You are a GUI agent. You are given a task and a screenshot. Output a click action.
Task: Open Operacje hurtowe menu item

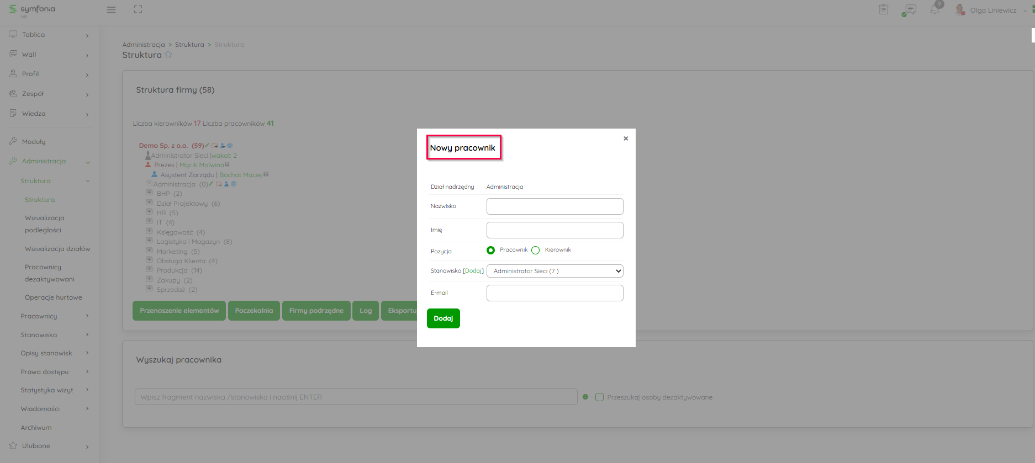click(54, 297)
